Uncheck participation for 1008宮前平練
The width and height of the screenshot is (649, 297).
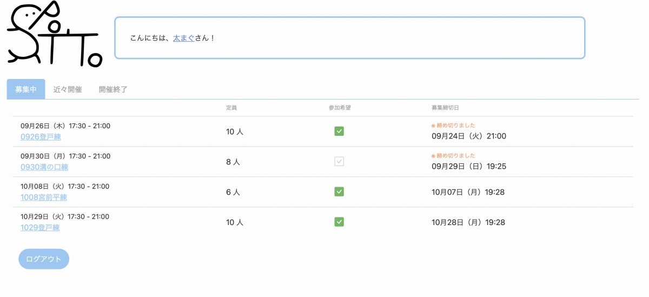tap(339, 192)
